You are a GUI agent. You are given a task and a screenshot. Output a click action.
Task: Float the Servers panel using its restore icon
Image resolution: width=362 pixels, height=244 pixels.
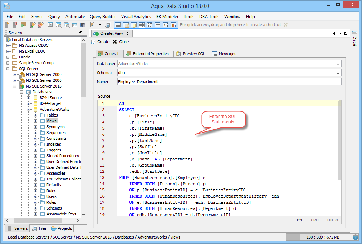coord(81,33)
